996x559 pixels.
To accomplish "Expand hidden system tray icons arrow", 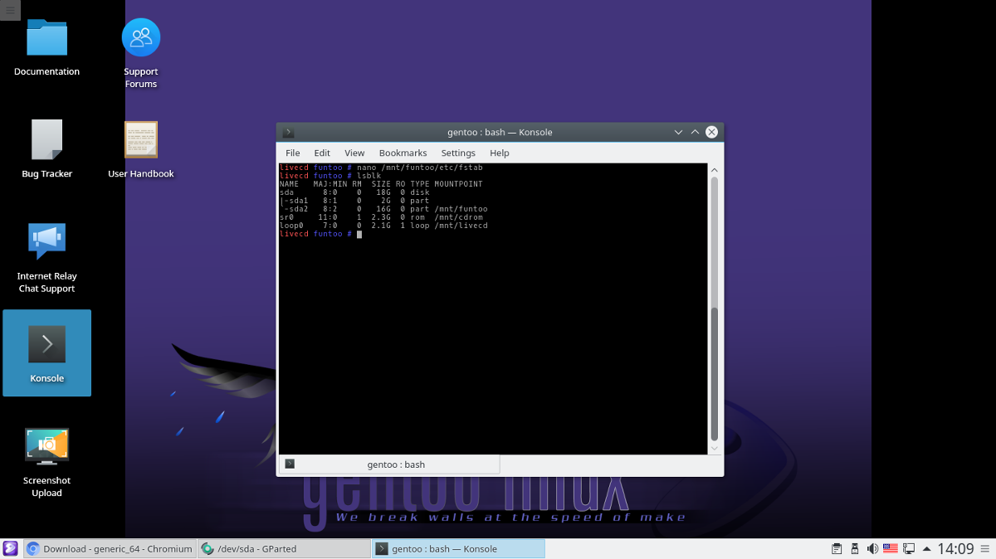I will 926,549.
